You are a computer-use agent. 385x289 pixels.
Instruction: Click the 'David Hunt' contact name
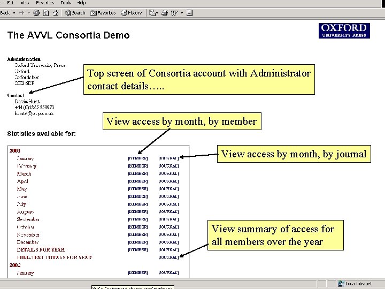tap(27, 101)
